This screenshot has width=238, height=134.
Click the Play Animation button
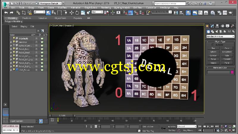208,126
